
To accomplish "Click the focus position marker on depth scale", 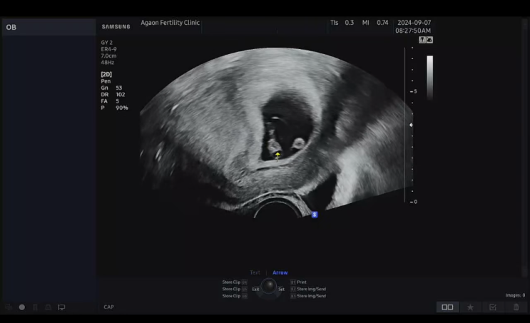I will click(411, 125).
